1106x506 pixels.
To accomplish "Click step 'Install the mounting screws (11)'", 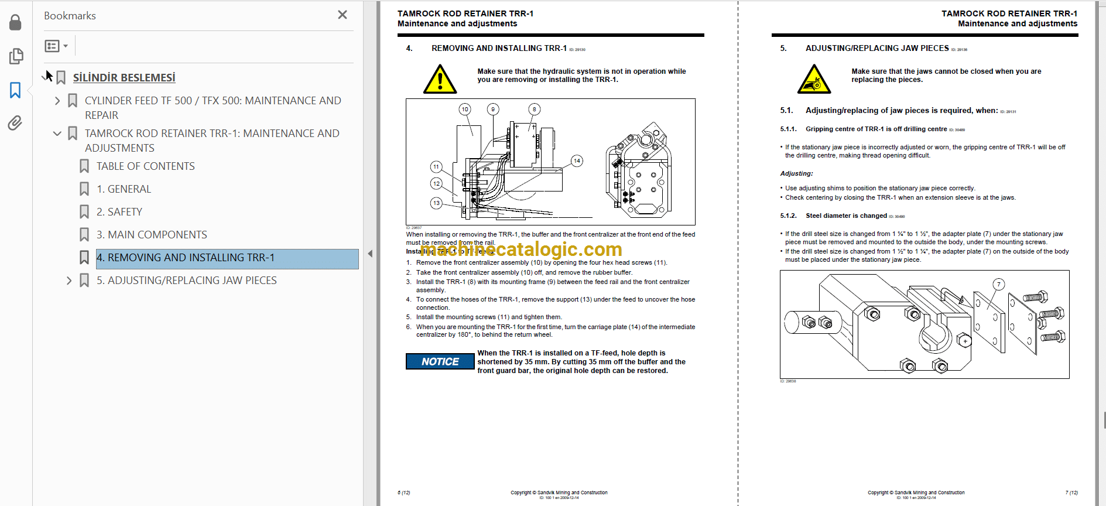I will (x=489, y=317).
